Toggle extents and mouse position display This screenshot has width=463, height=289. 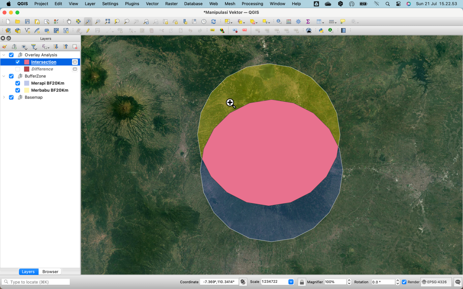pyautogui.click(x=243, y=282)
